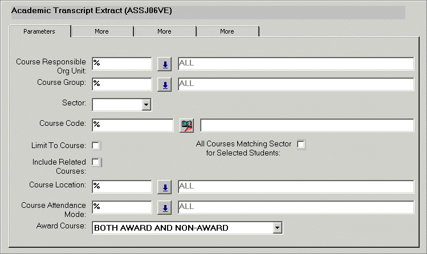Expand the Sector dropdown
The image size is (427, 254).
[146, 105]
